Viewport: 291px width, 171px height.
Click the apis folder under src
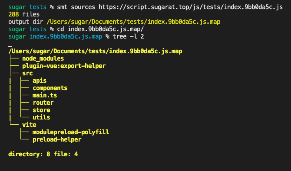click(40, 81)
